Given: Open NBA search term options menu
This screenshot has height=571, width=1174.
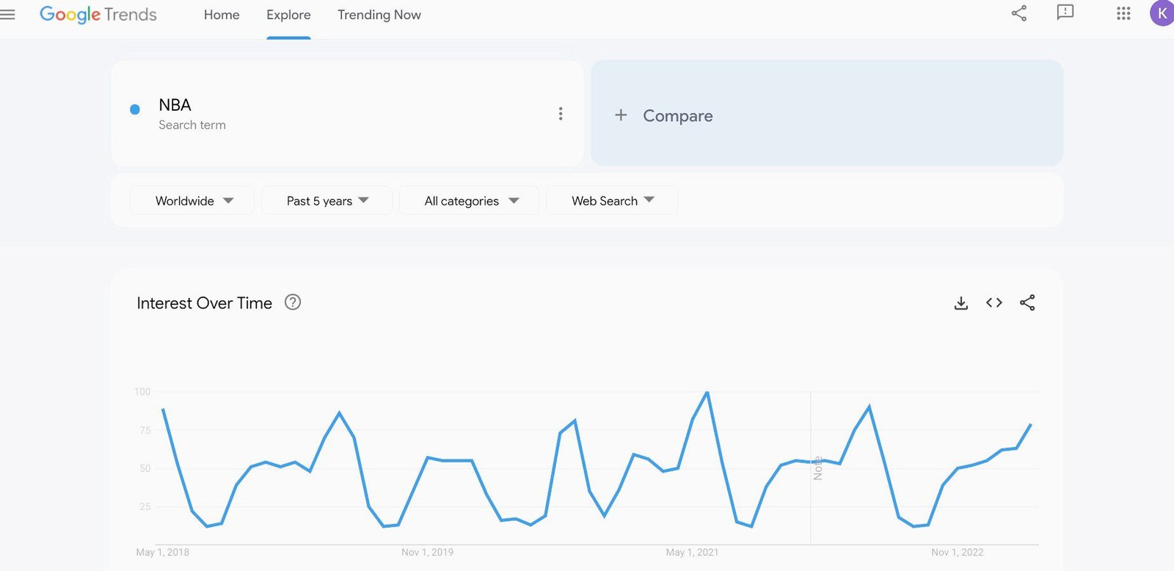Looking at the screenshot, I should tap(561, 114).
